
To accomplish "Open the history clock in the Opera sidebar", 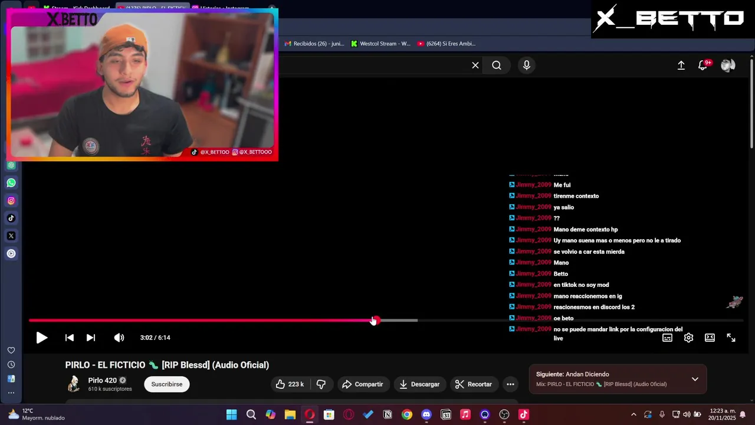I will click(x=11, y=365).
